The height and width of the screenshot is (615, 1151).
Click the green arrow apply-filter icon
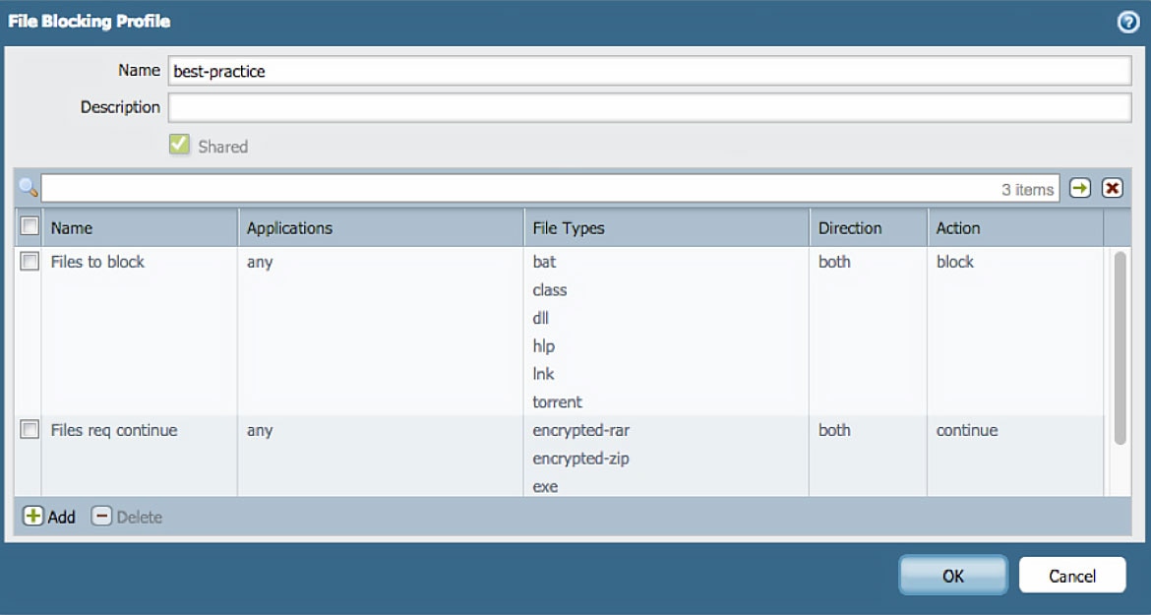click(x=1080, y=188)
